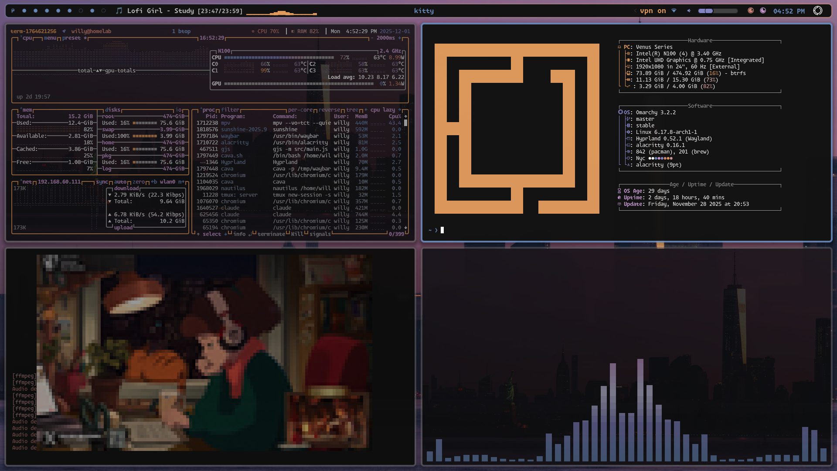Click the tmux CPU indicator icon
Viewport: 837px width, 471px height.
pos(253,31)
